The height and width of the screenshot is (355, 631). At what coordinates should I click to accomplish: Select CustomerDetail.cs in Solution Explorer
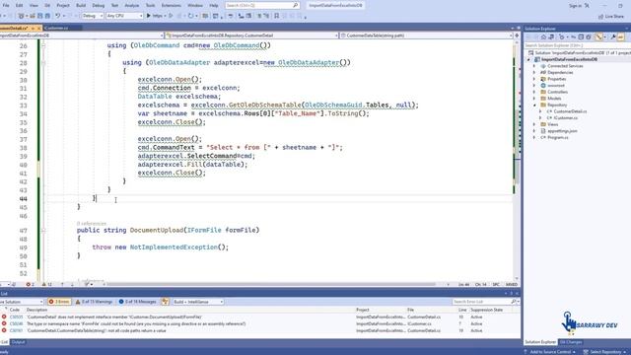click(570, 111)
